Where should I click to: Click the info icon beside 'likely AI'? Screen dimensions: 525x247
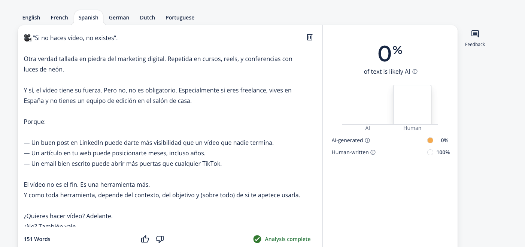point(415,71)
